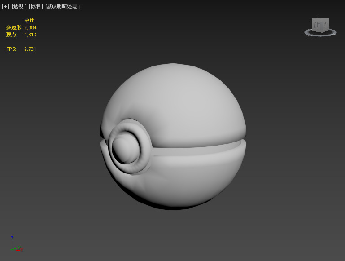Click the FPS value 2.731

click(x=30, y=49)
